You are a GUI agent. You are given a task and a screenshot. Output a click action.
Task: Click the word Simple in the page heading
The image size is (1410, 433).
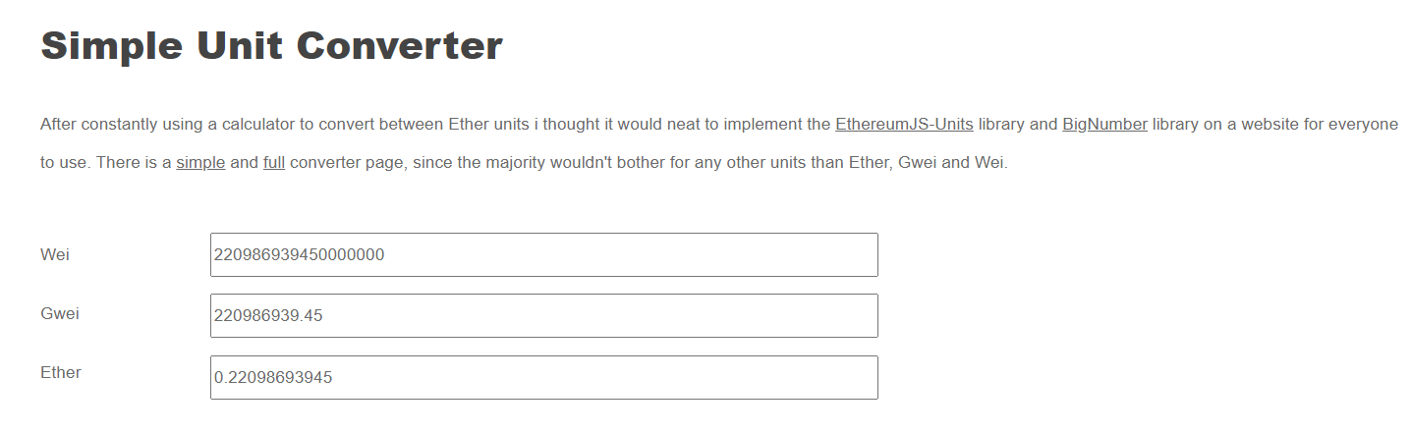pyautogui.click(x=99, y=46)
